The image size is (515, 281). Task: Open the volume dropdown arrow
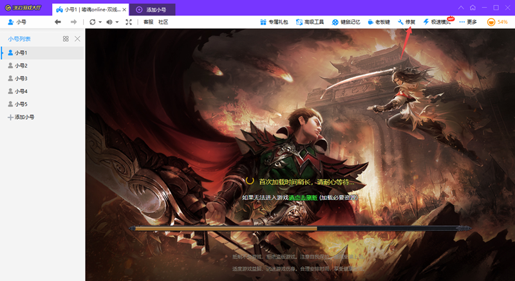pyautogui.click(x=117, y=23)
